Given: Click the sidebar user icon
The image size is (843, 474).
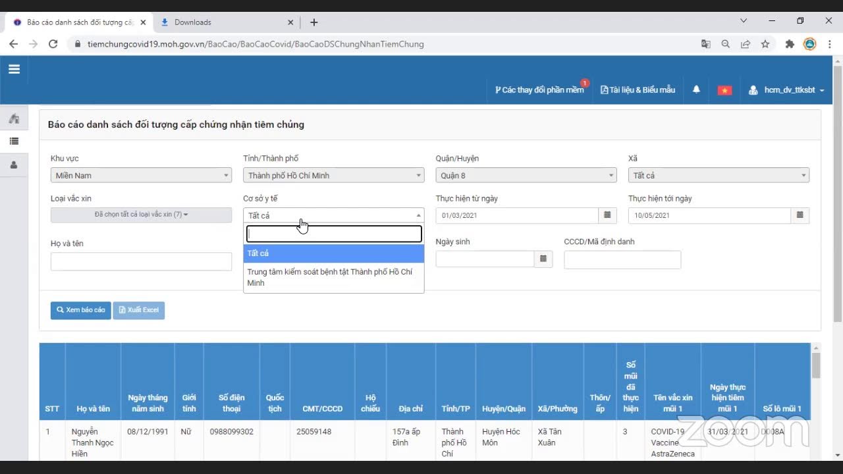Looking at the screenshot, I should pos(14,165).
